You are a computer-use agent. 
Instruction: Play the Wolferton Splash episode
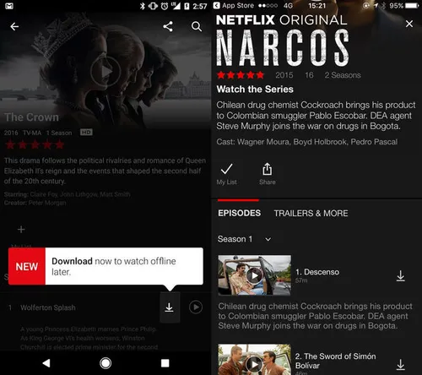196,307
